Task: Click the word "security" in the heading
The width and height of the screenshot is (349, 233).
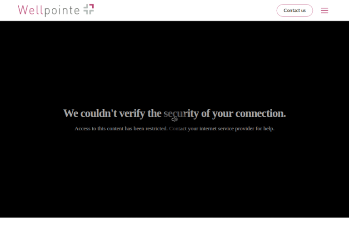Action: (181, 114)
